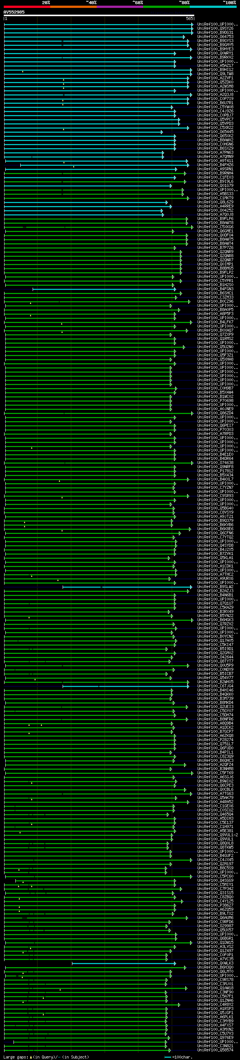Open hit UniRef100_Q5XHA8
The height and width of the screenshot is (1060, 240).
pyautogui.click(x=215, y=359)
